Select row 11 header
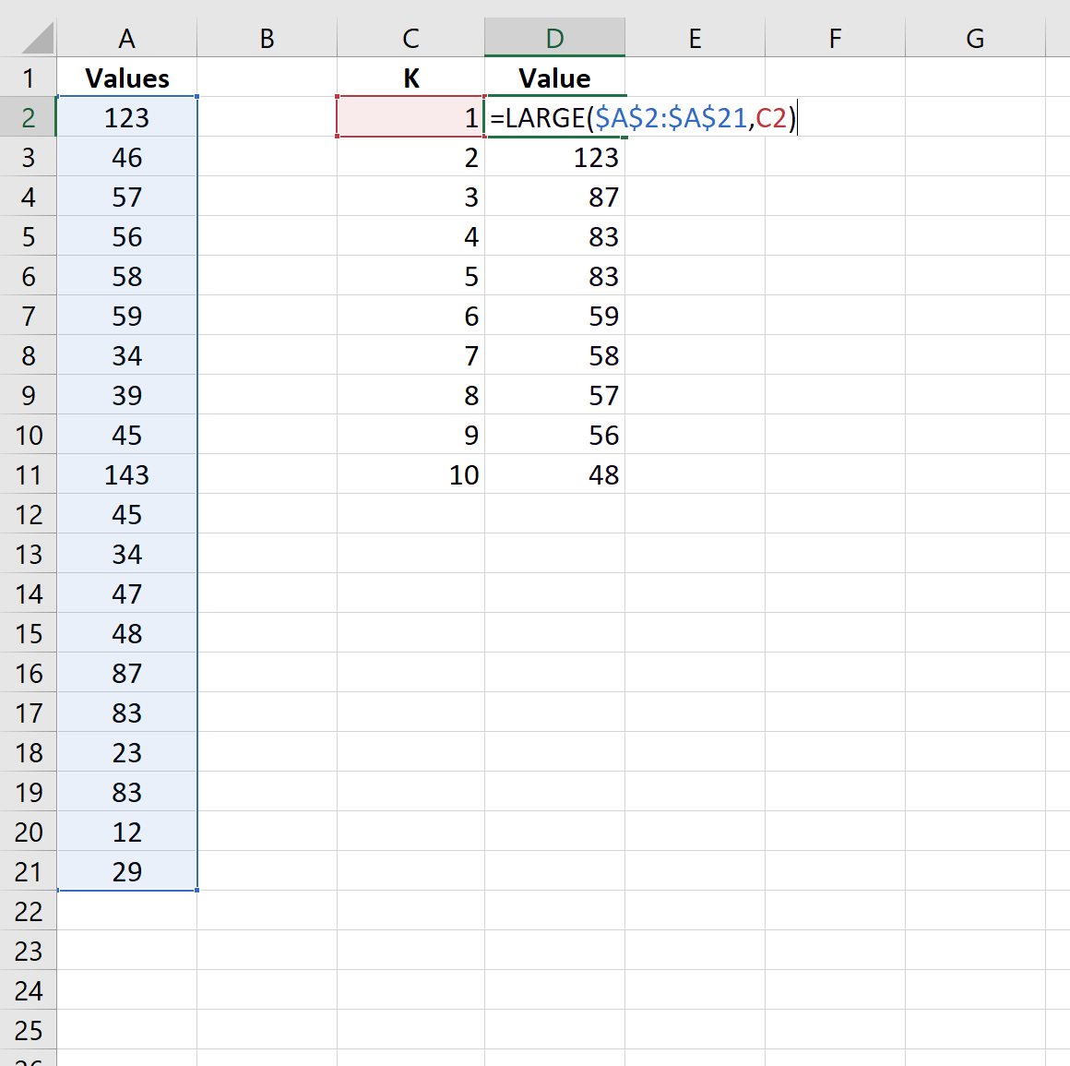Screen dimensions: 1070x1066 [28, 473]
